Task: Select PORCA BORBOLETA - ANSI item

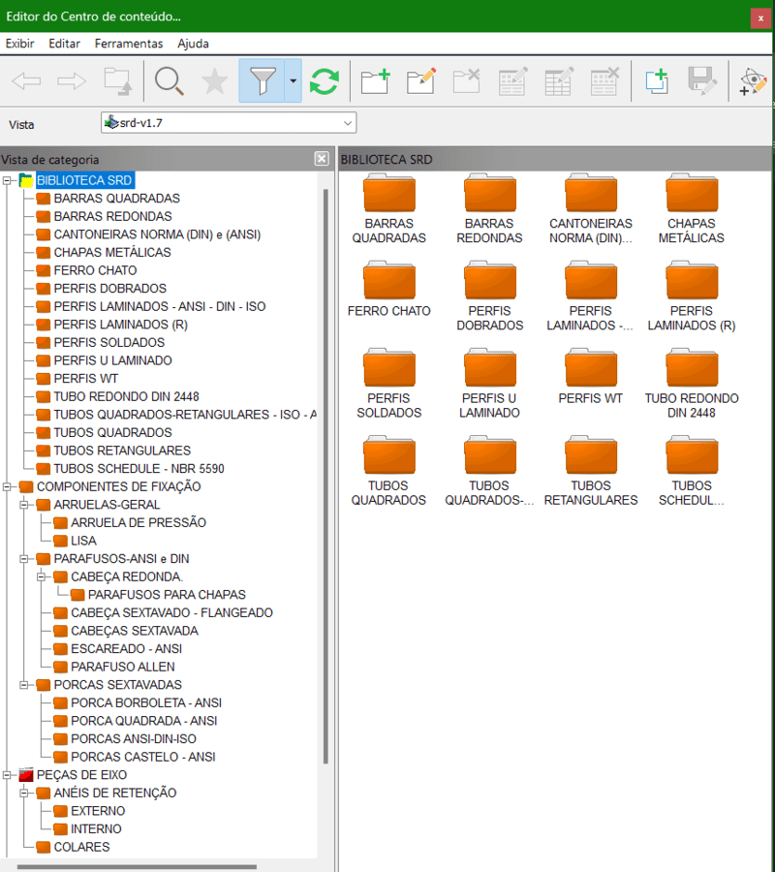Action: pos(146,703)
